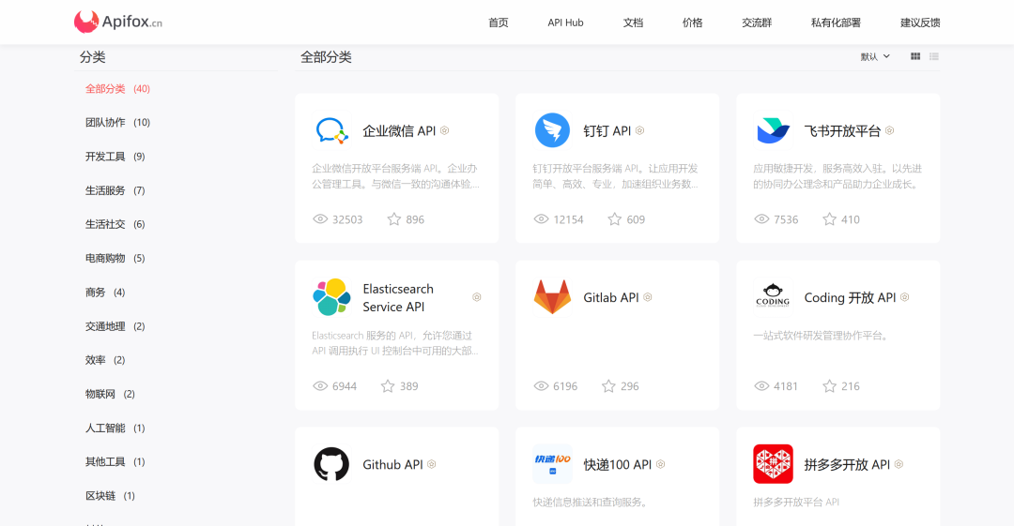Select 全部分类 (40) category
Screen dimensions: 1014x526
click(117, 88)
